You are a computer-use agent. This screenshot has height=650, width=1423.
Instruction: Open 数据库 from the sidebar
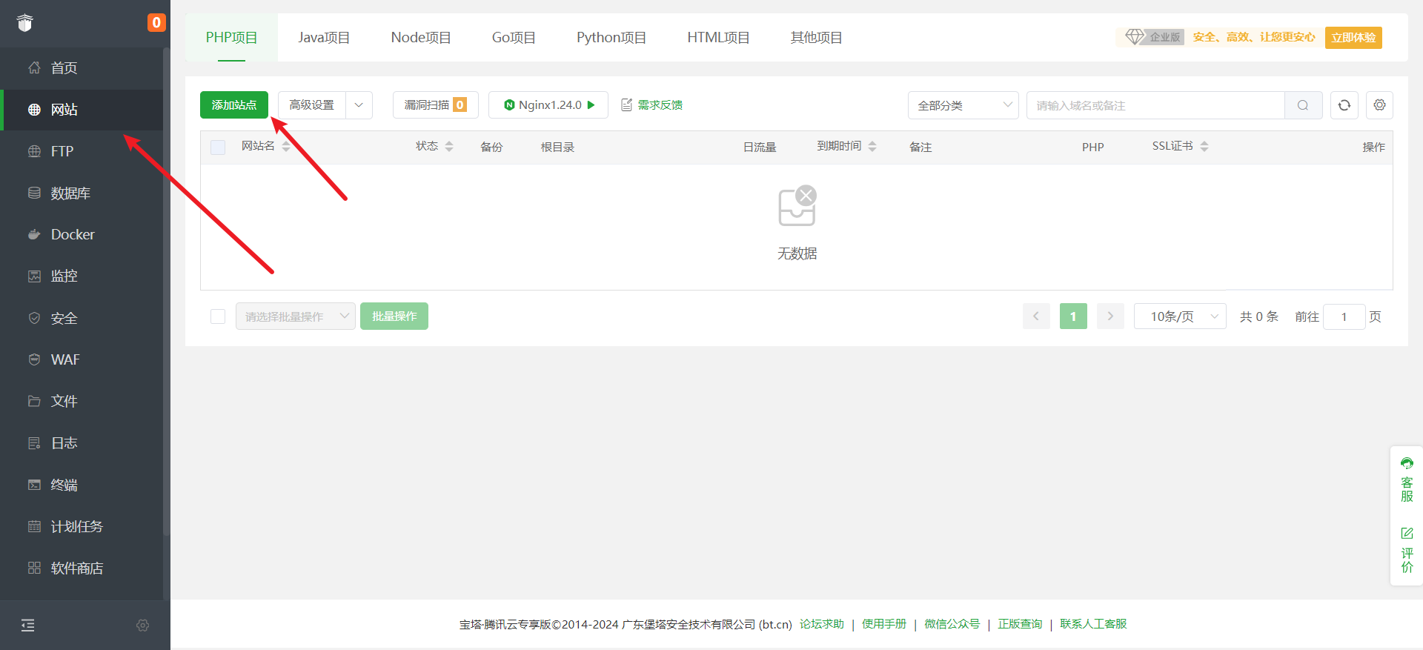(82, 193)
